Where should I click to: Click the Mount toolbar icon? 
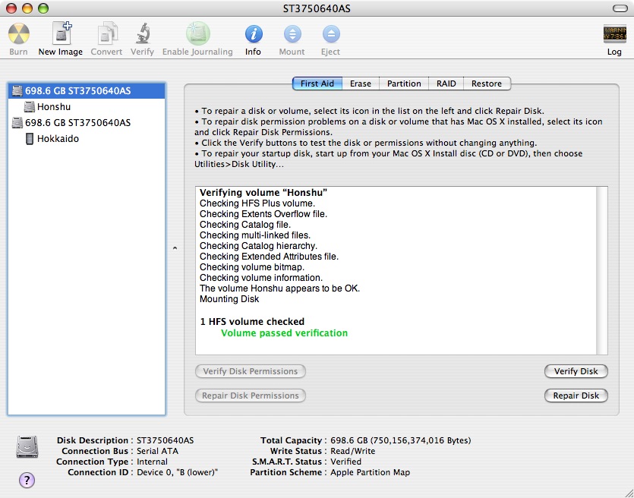tap(292, 35)
